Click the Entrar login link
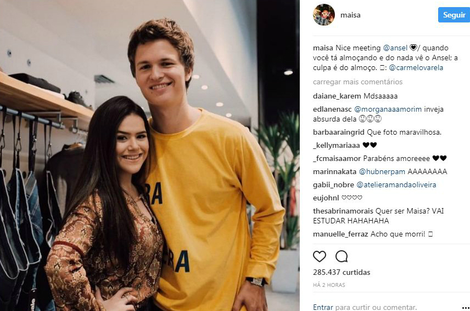This screenshot has height=311, width=470. click(x=323, y=307)
